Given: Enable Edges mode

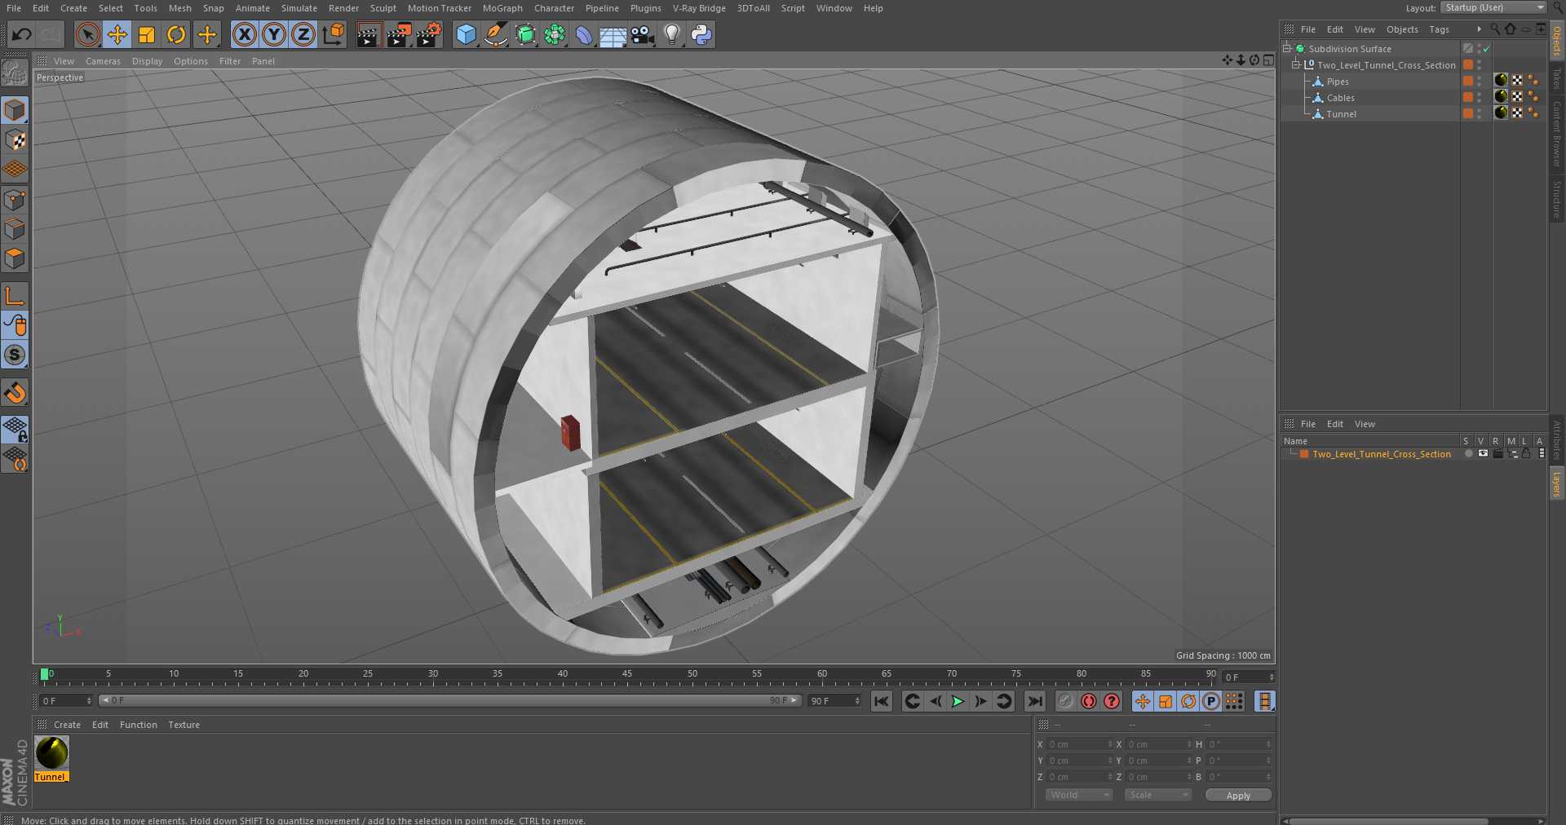Looking at the screenshot, I should (x=15, y=229).
